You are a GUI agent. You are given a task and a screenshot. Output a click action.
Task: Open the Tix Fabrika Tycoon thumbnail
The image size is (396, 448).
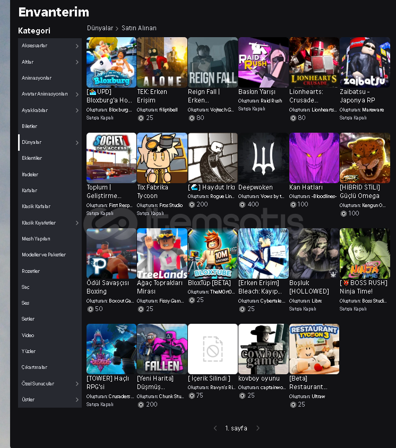click(162, 158)
